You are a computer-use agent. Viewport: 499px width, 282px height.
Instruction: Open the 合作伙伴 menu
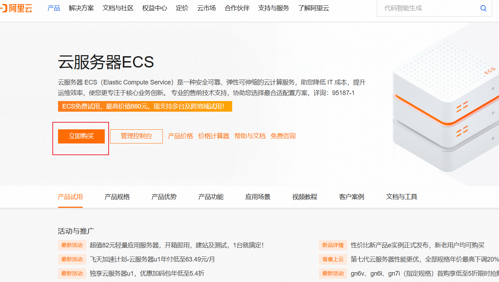237,8
